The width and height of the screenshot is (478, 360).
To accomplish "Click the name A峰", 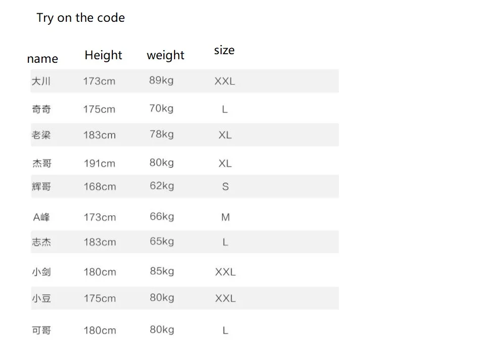I will [x=41, y=217].
